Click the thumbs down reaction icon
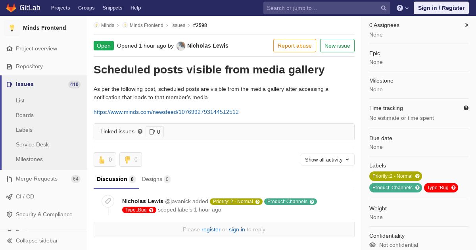Image resolution: width=476 pixels, height=250 pixels. point(128,160)
